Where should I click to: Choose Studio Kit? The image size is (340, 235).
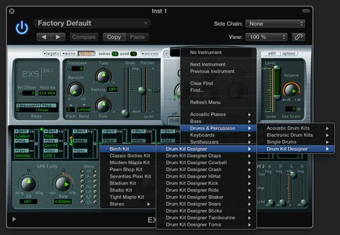click(128, 190)
